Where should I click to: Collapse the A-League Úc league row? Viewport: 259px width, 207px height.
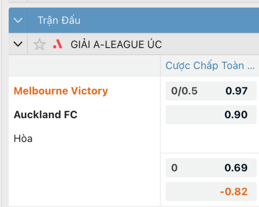[x=18, y=44]
